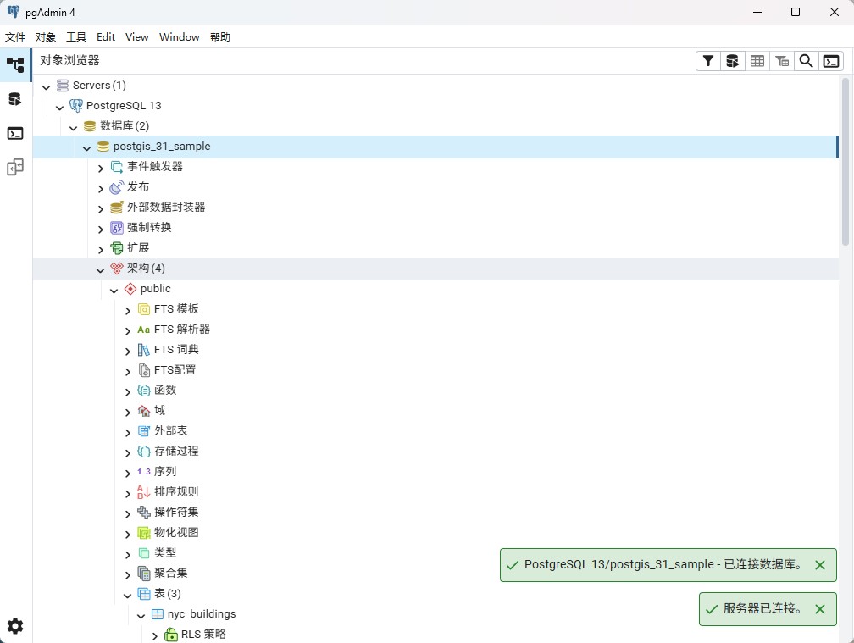Open the View menu
The width and height of the screenshot is (854, 643).
(136, 37)
